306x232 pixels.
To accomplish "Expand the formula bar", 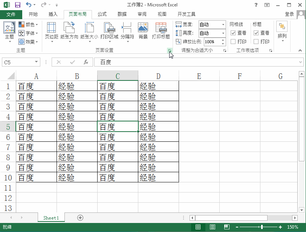I will pyautogui.click(x=301, y=62).
